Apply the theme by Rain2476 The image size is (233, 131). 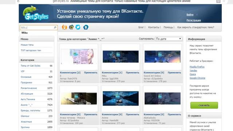pos(91,73)
